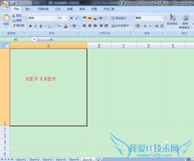The image size is (194, 161).
Task: Activate Format Painter (格式刷)
Action: (x=18, y=25)
